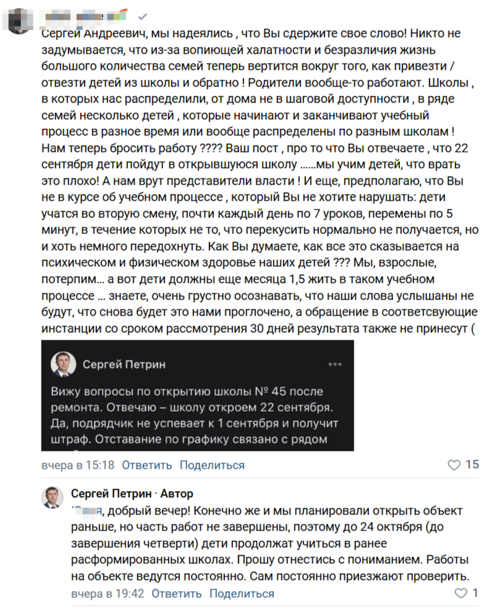Click Ответить under Сергей Петрин's reply

176,594
